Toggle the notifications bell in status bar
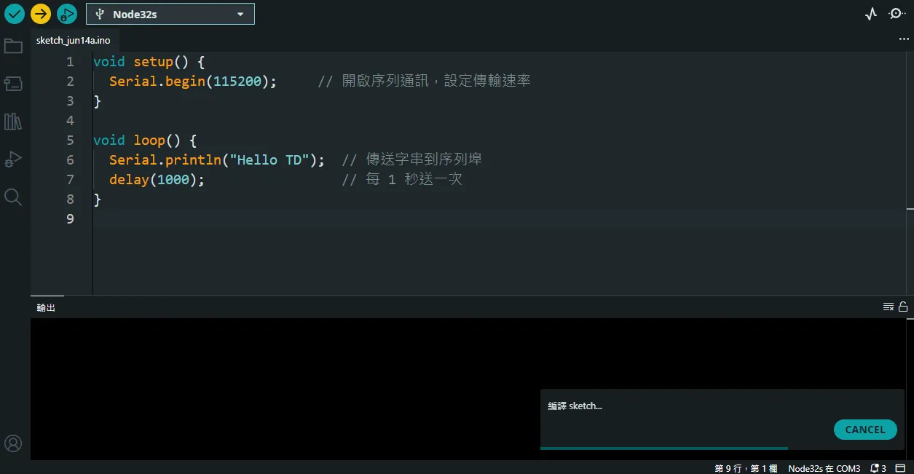This screenshot has width=914, height=474. [x=873, y=467]
